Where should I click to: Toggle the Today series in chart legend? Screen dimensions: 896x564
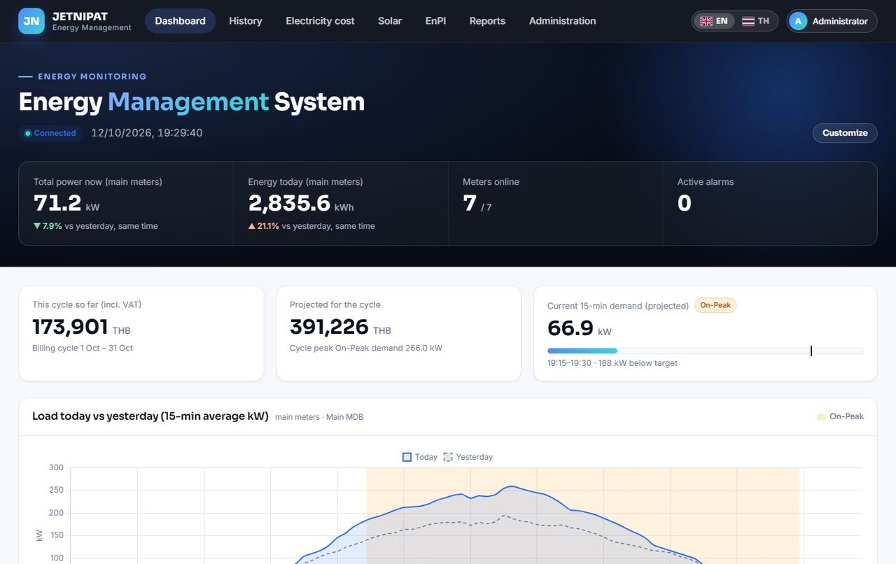click(x=420, y=457)
